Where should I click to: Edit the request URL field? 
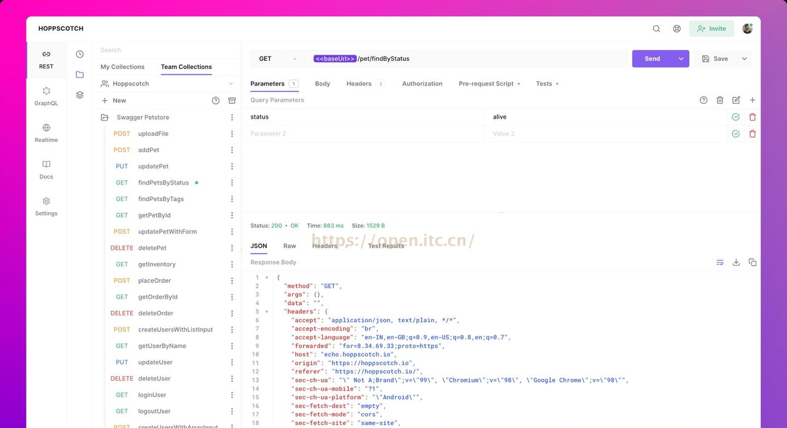point(467,59)
